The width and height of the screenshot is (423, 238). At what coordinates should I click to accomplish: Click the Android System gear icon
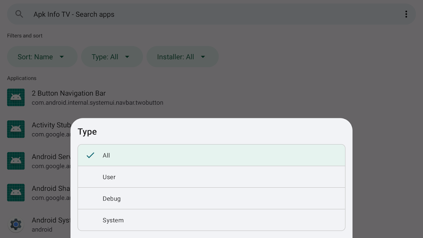16,224
